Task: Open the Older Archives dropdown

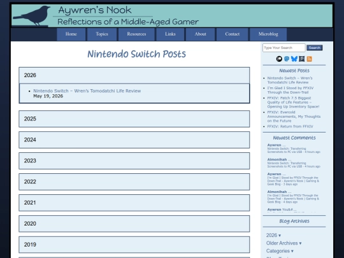Action: click(x=284, y=243)
